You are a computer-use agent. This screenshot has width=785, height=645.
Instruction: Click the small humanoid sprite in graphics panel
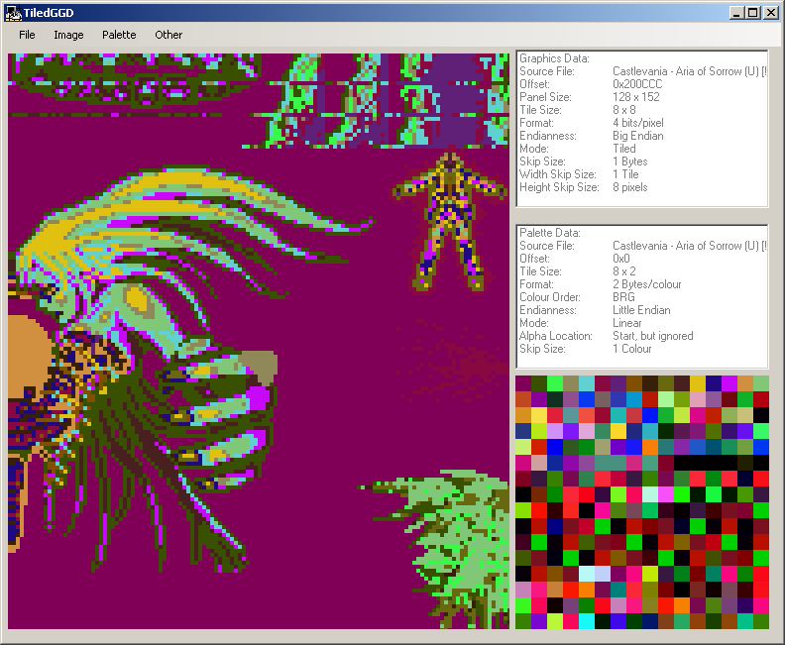[450, 222]
